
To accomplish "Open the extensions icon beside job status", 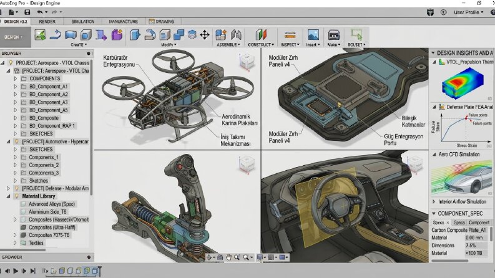I will click(x=430, y=12).
